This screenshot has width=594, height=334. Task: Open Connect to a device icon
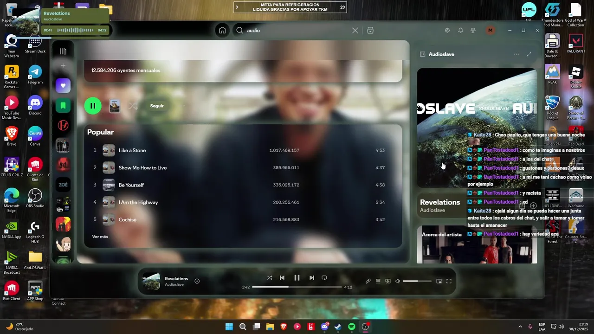pos(388,281)
